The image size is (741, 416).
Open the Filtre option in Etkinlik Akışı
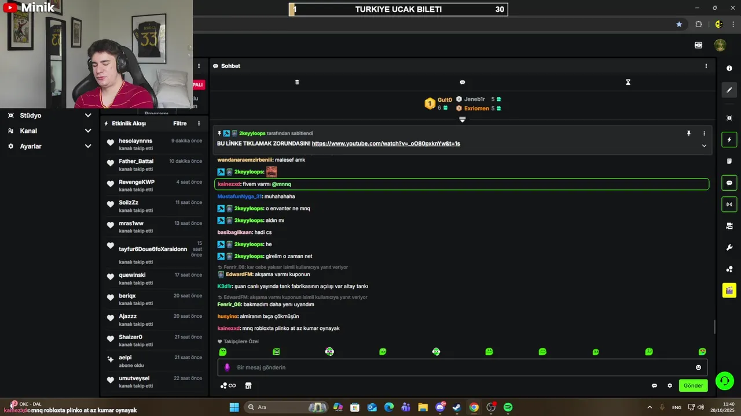pyautogui.click(x=180, y=123)
